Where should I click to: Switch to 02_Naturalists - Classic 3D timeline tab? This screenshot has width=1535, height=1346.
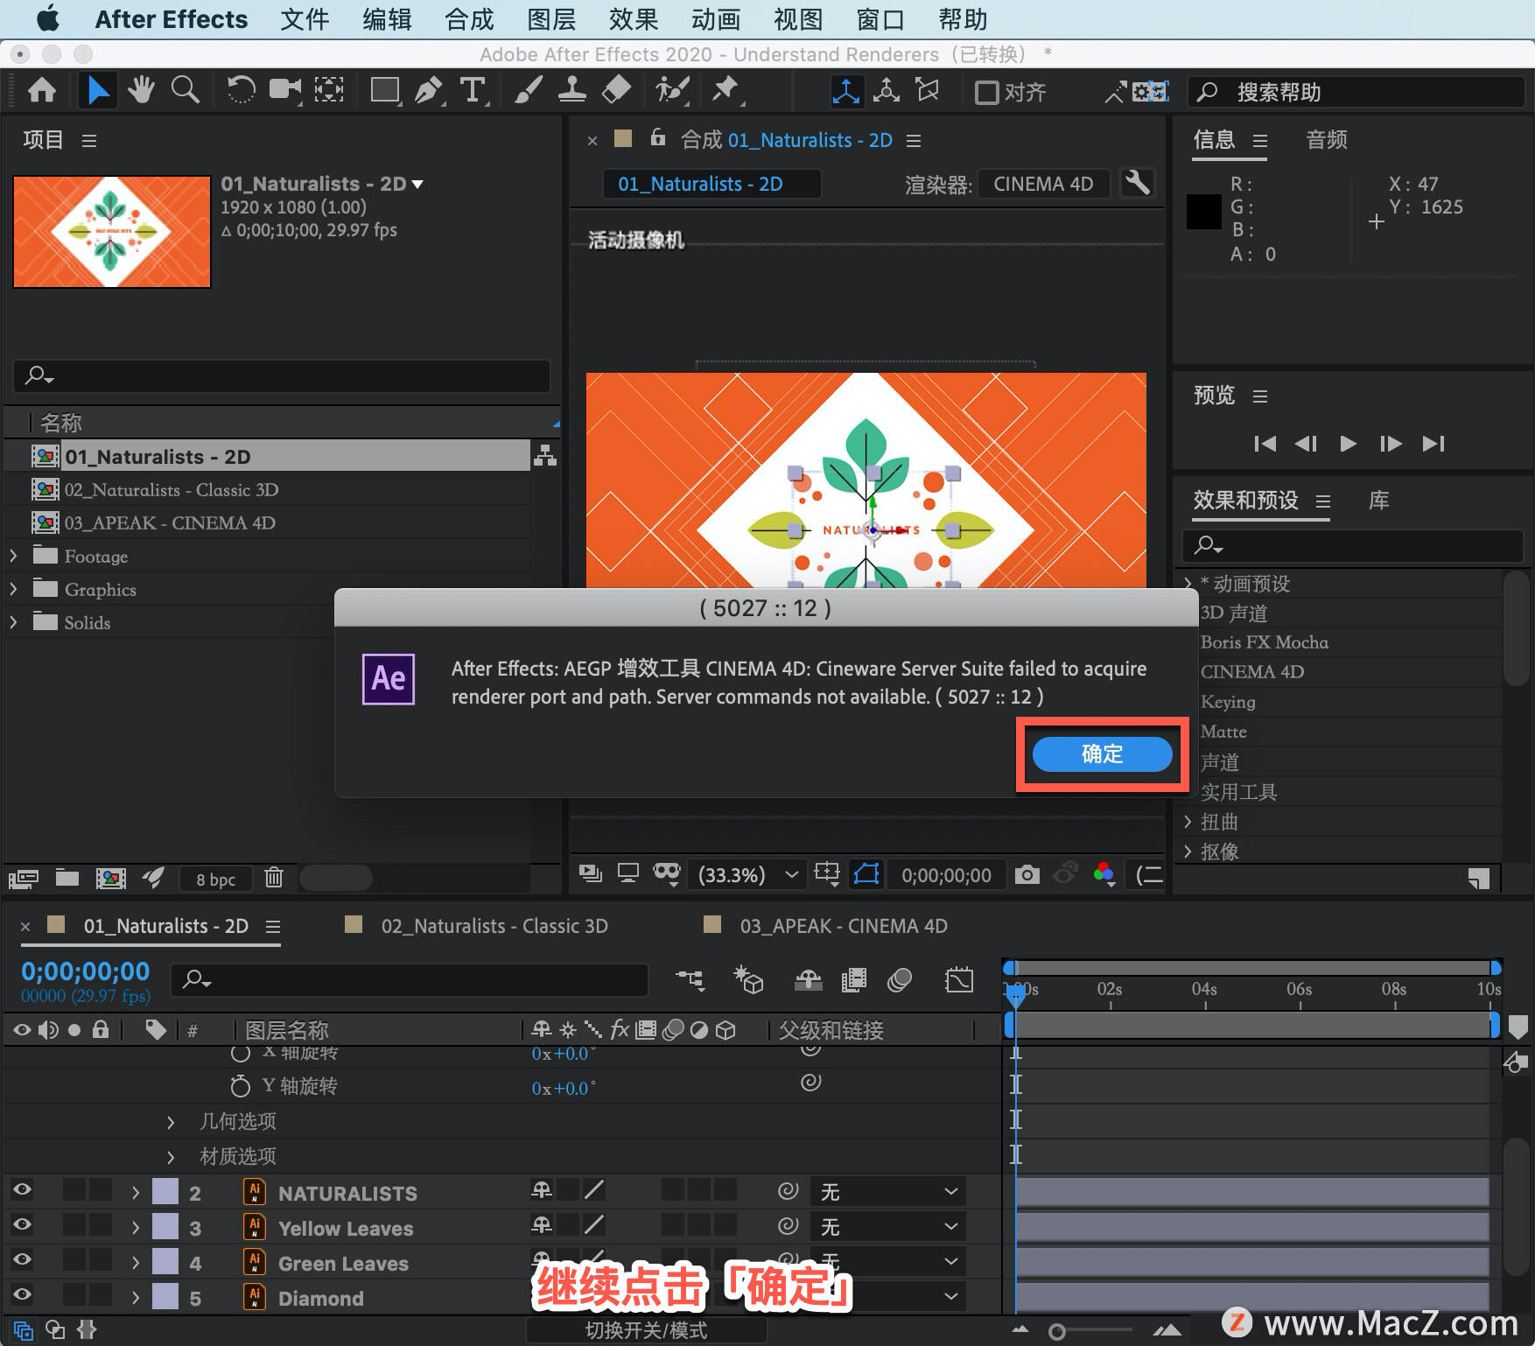pyautogui.click(x=494, y=925)
